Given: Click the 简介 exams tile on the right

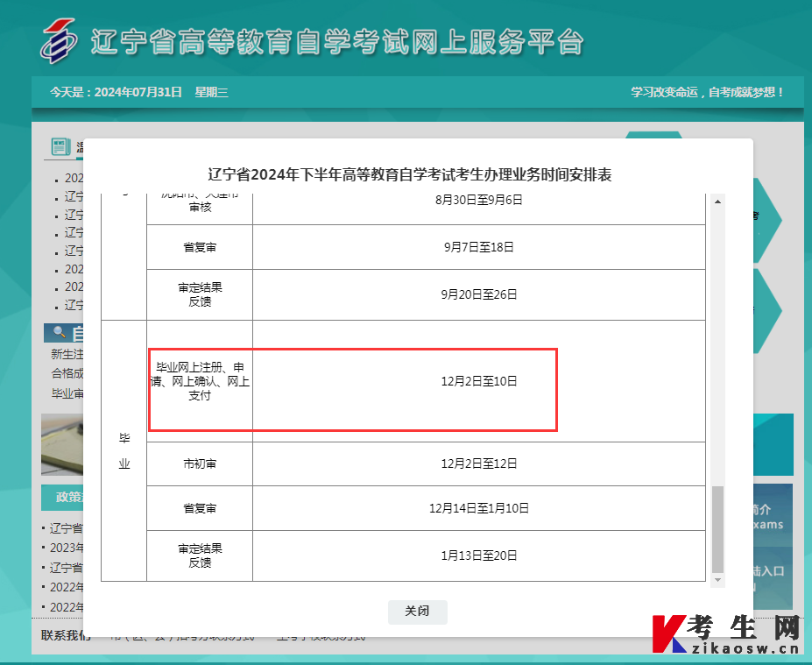Looking at the screenshot, I should [x=773, y=517].
